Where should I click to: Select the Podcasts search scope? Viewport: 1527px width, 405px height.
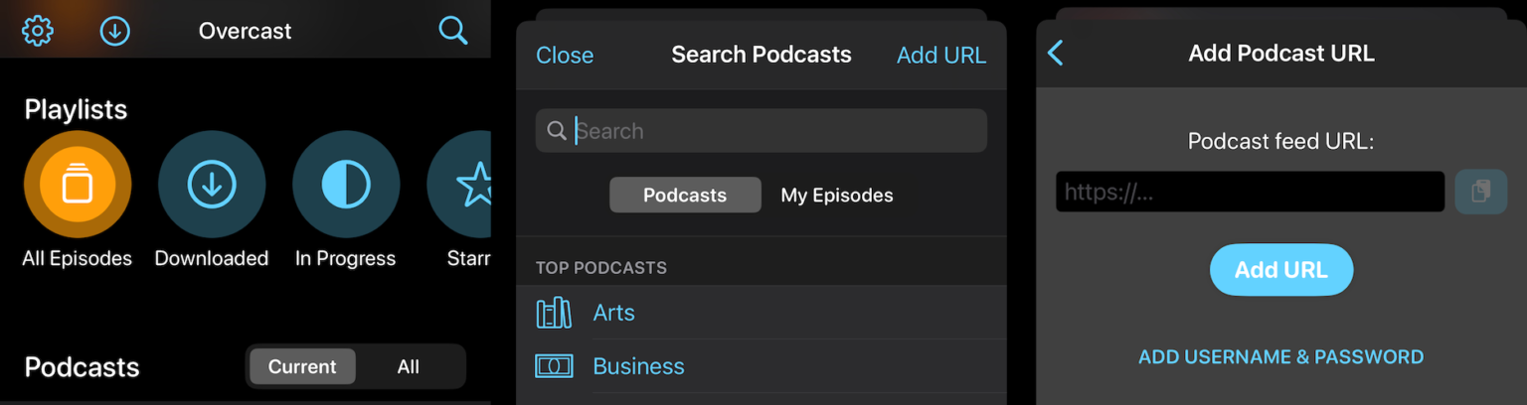click(685, 196)
